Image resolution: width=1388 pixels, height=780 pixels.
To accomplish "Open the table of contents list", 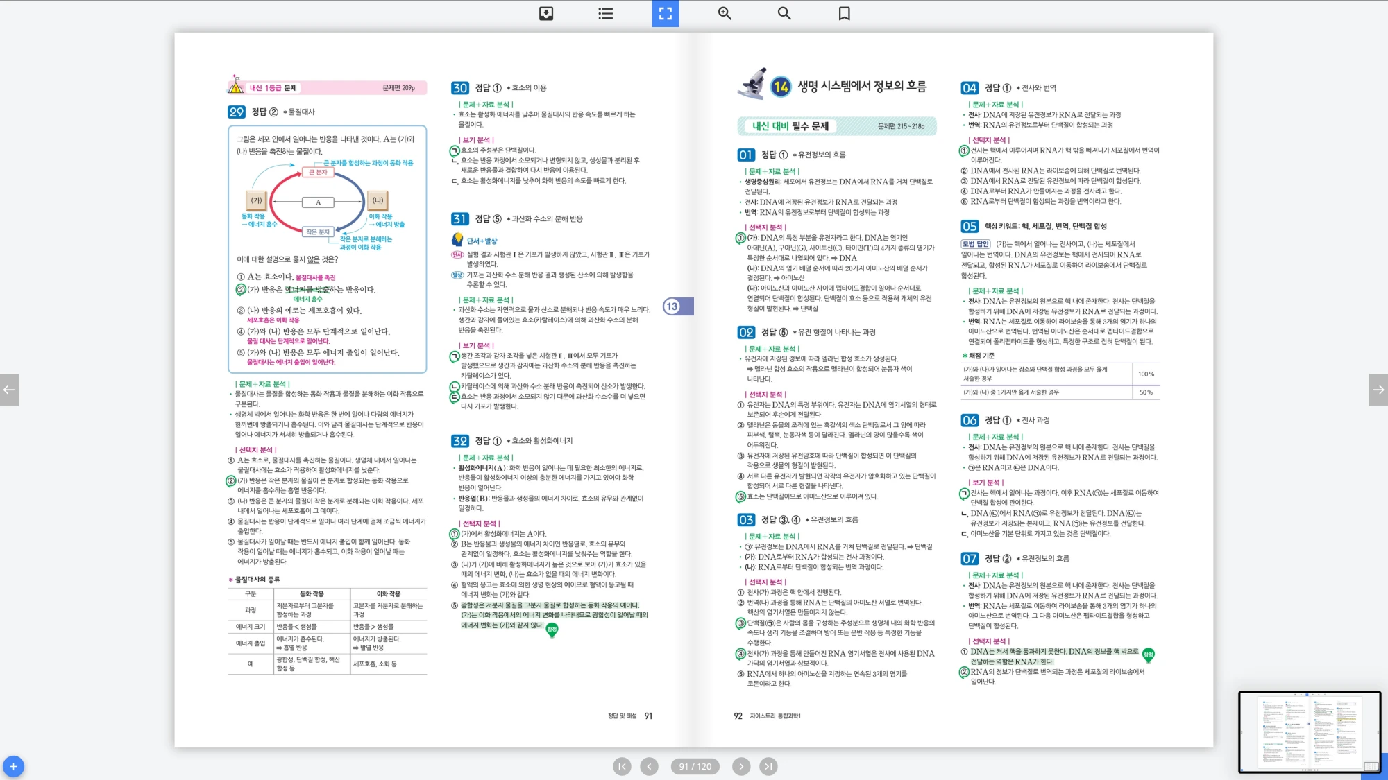I will pyautogui.click(x=606, y=13).
